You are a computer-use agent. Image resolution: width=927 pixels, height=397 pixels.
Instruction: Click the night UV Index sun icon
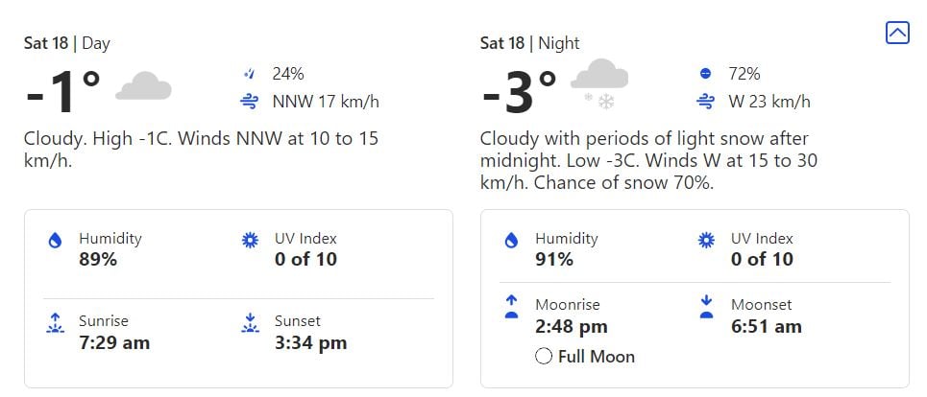pos(707,240)
